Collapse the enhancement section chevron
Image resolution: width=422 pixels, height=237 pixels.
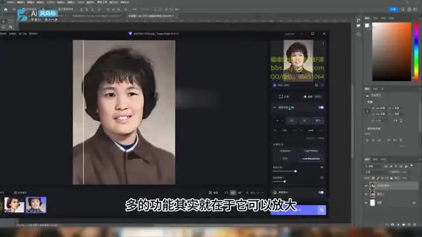tap(274, 107)
